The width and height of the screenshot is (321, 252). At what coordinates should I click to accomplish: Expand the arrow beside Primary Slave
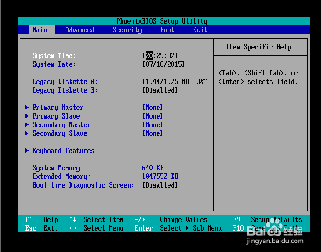pos(27,116)
